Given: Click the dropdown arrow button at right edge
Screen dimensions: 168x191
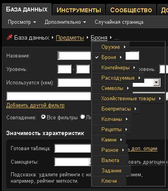Looking at the screenshot, I should coord(156,83).
